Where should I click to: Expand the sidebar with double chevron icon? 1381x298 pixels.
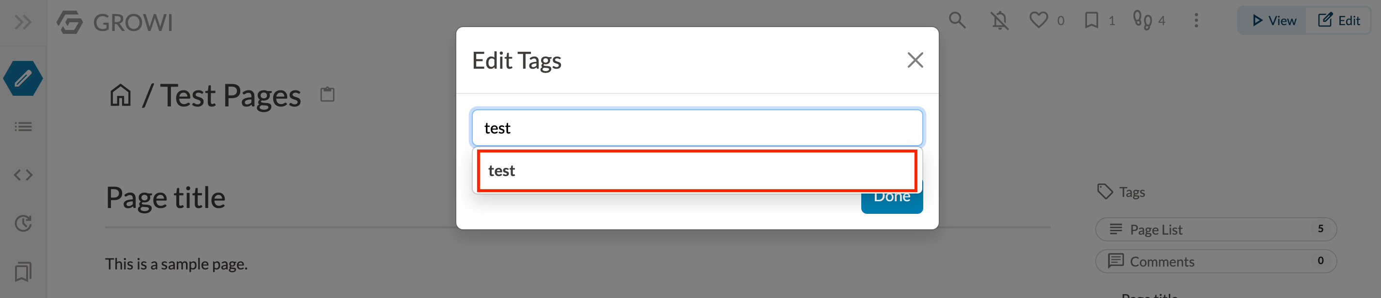click(23, 22)
